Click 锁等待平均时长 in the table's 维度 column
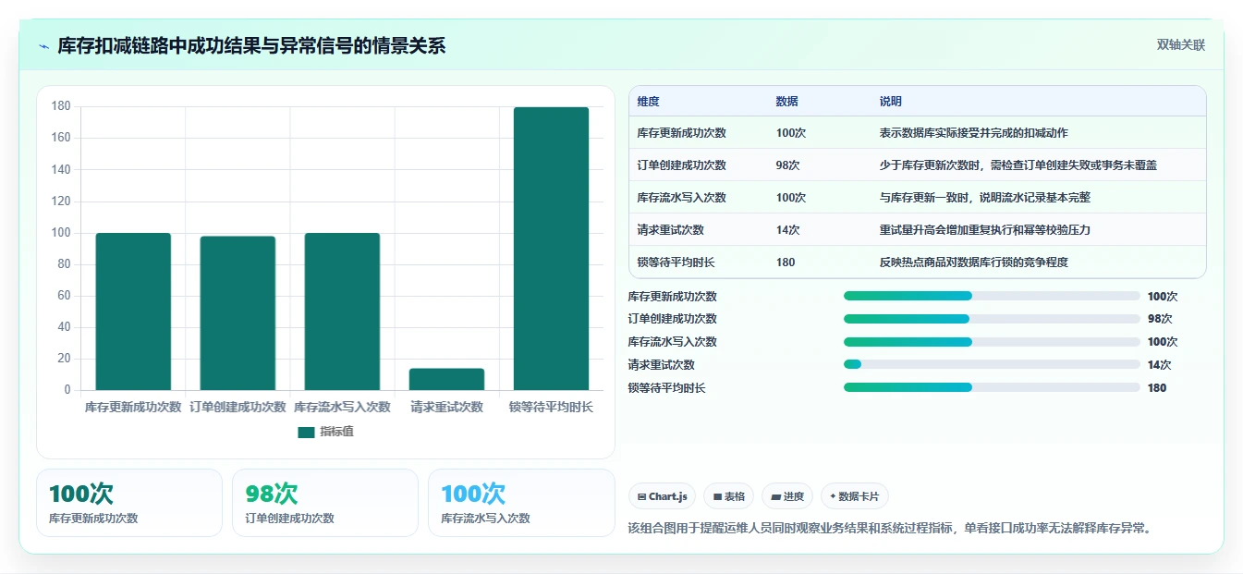1243x574 pixels. (x=676, y=263)
